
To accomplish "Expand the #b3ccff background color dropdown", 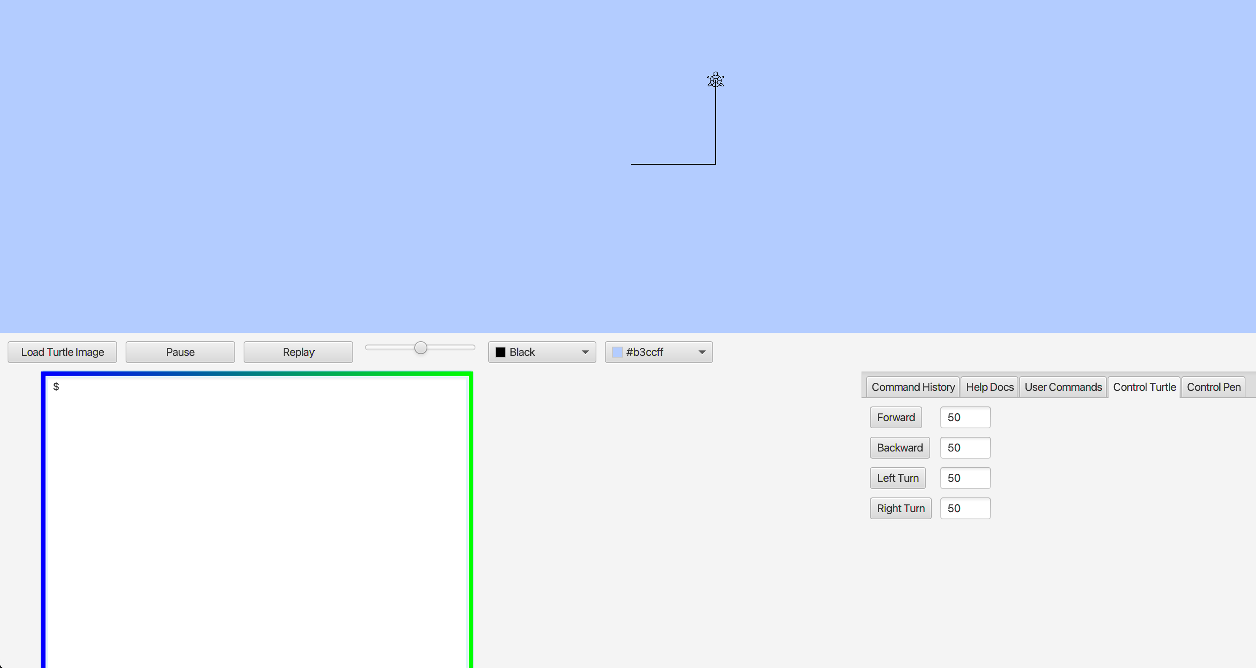I will point(658,352).
